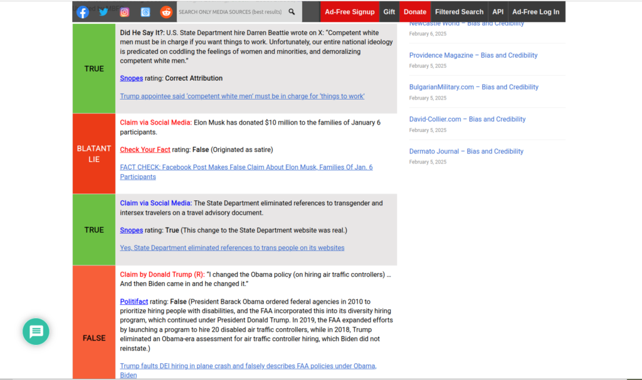Click the Twitter bird icon
The width and height of the screenshot is (642, 380).
(103, 12)
